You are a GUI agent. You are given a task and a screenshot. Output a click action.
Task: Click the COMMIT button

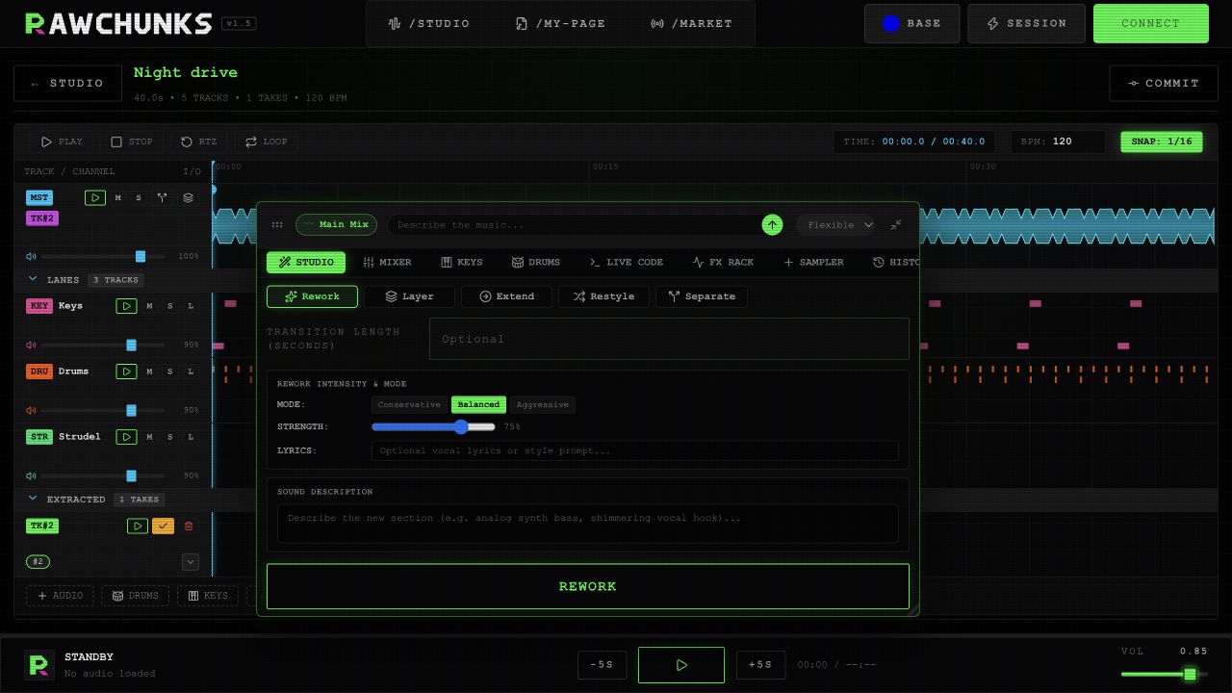coord(1164,83)
